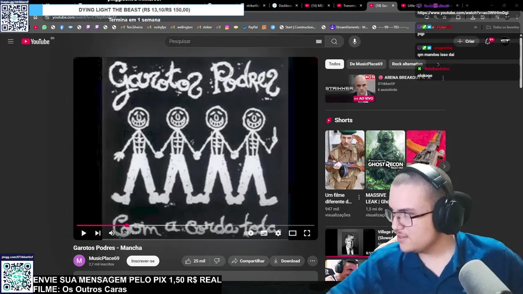Switch to the Dashboard browser tab
The height and width of the screenshot is (294, 523).
(x=285, y=6)
